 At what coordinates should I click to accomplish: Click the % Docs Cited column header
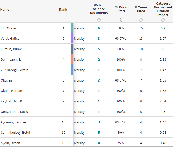121,9
